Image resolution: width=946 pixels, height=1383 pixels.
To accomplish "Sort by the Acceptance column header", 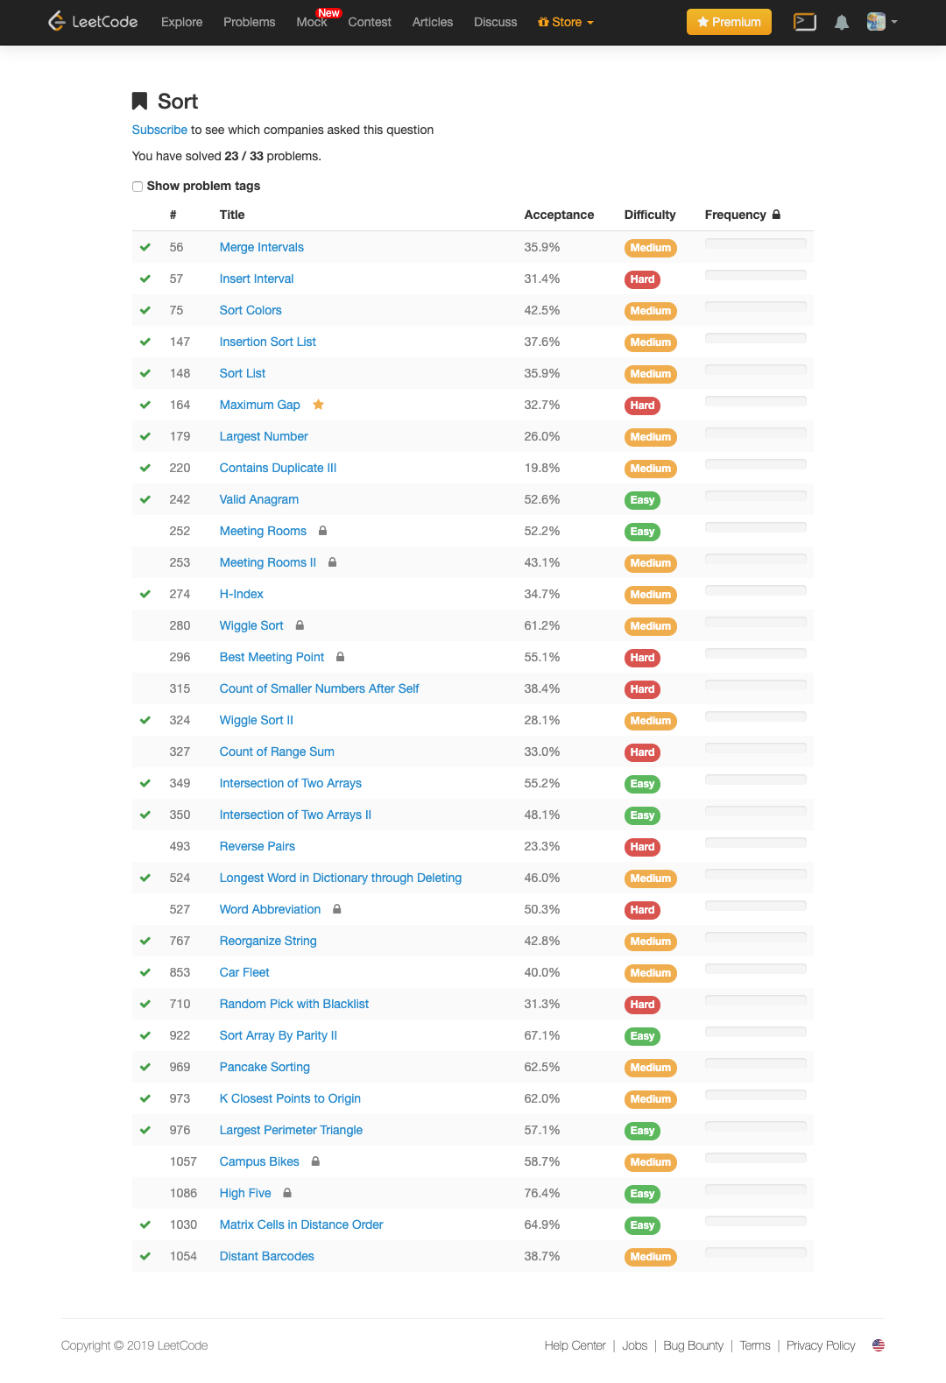I will tap(559, 215).
